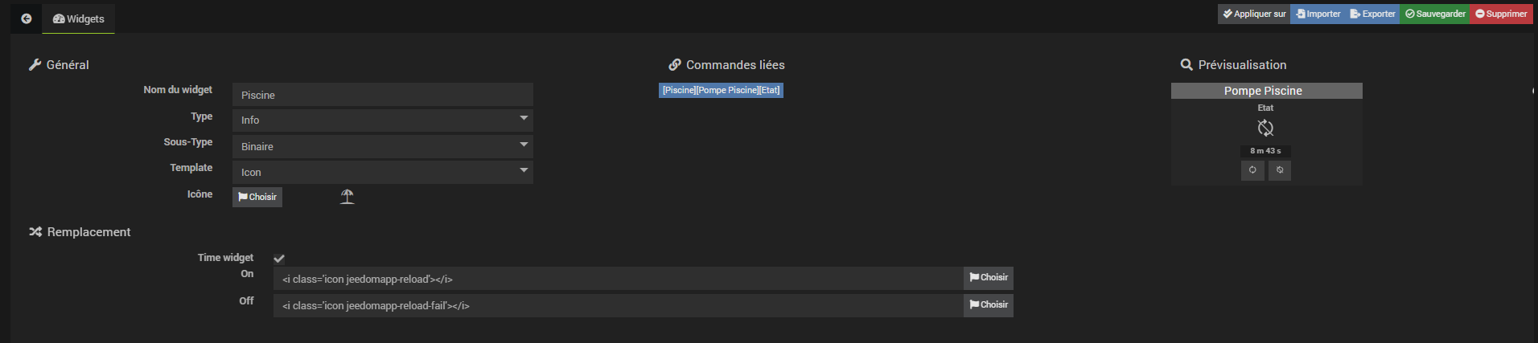Screen dimensions: 1538x343
Task: Go back using the arrow icon
Action: pos(27,18)
